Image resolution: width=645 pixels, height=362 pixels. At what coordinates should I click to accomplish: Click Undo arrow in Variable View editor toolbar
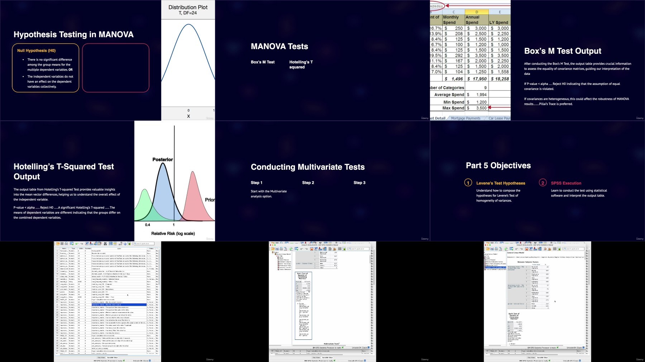point(77,244)
